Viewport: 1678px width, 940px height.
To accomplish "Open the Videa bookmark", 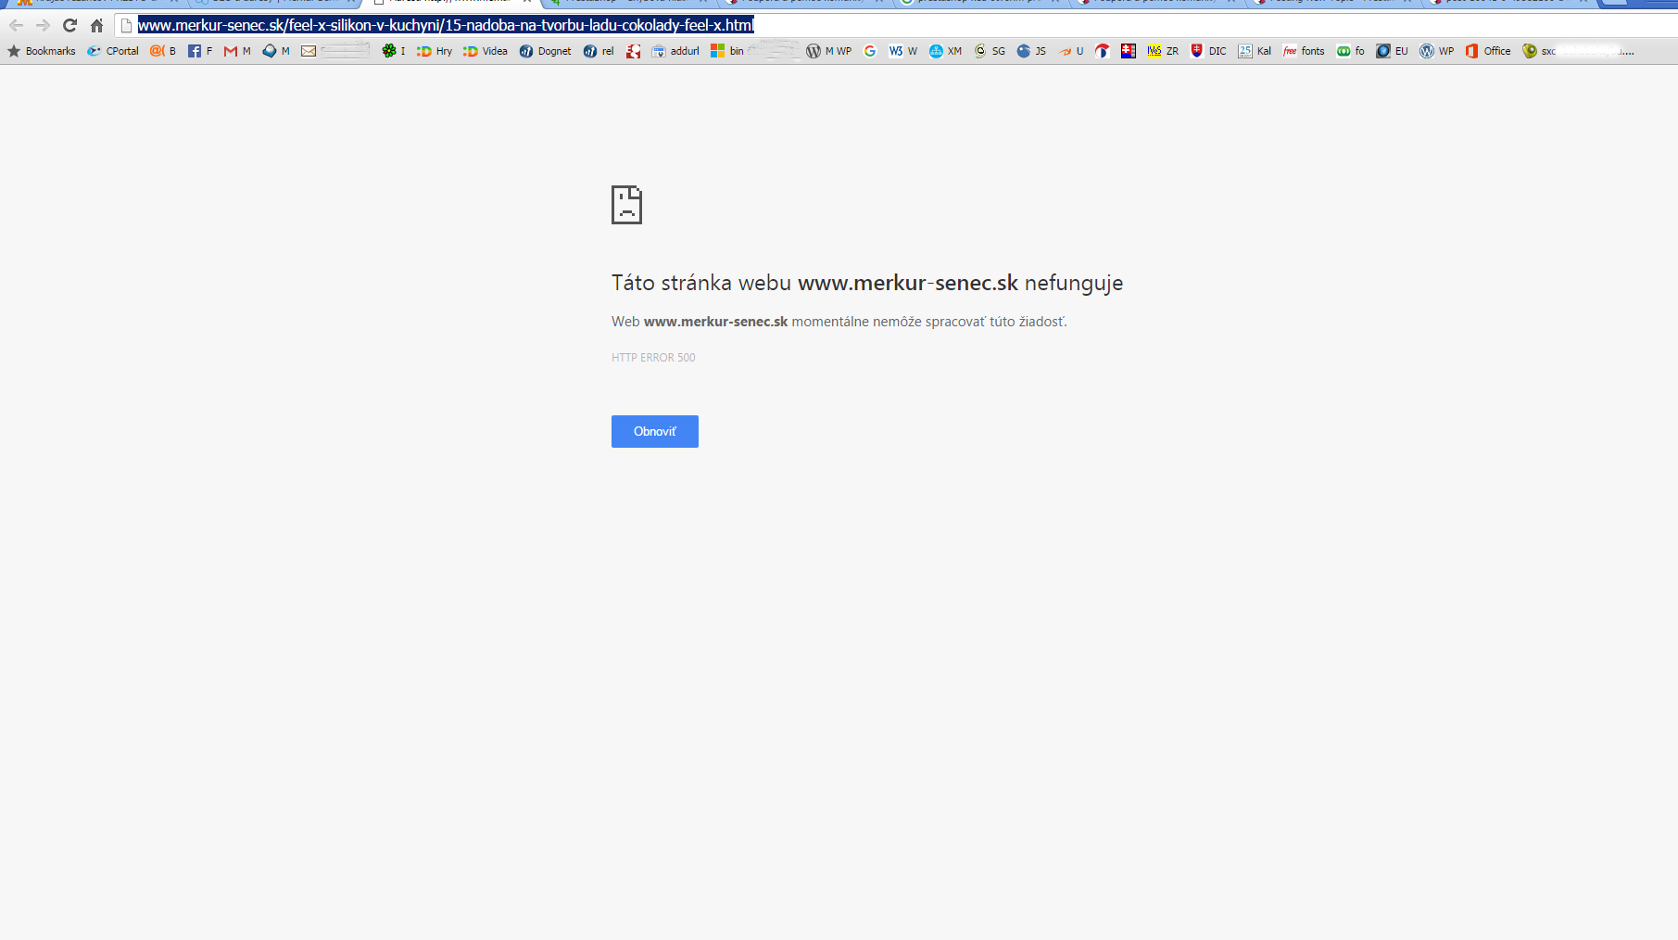I will point(486,51).
